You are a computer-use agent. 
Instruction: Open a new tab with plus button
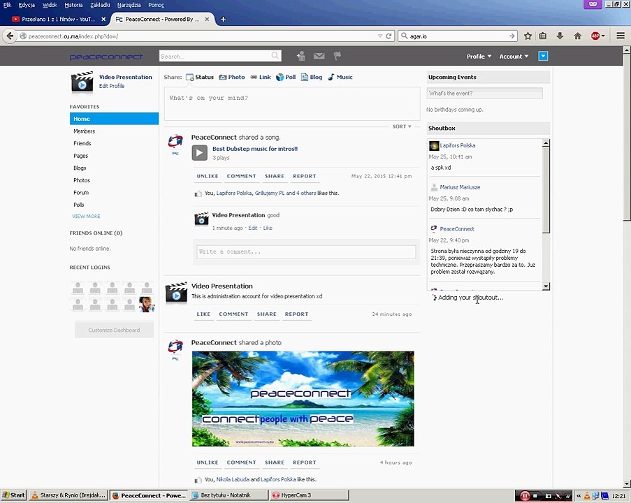pyautogui.click(x=223, y=19)
